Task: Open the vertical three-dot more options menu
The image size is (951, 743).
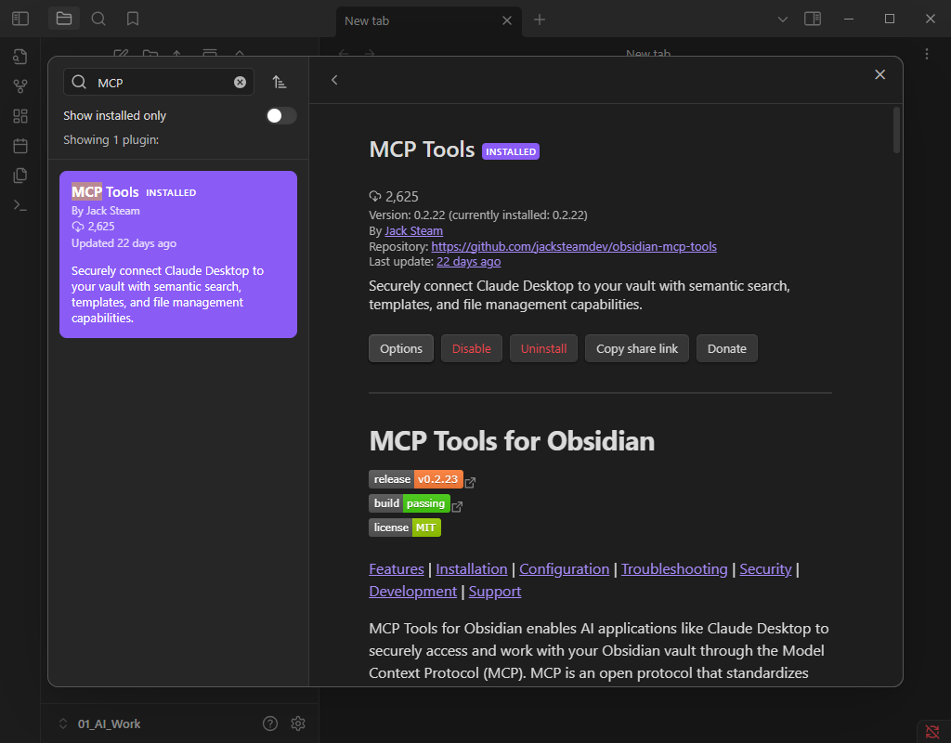Action: [927, 54]
